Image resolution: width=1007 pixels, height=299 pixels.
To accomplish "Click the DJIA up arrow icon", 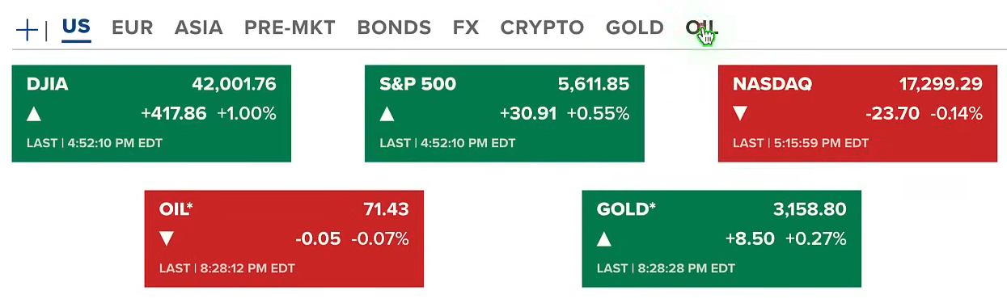I will click(x=34, y=114).
